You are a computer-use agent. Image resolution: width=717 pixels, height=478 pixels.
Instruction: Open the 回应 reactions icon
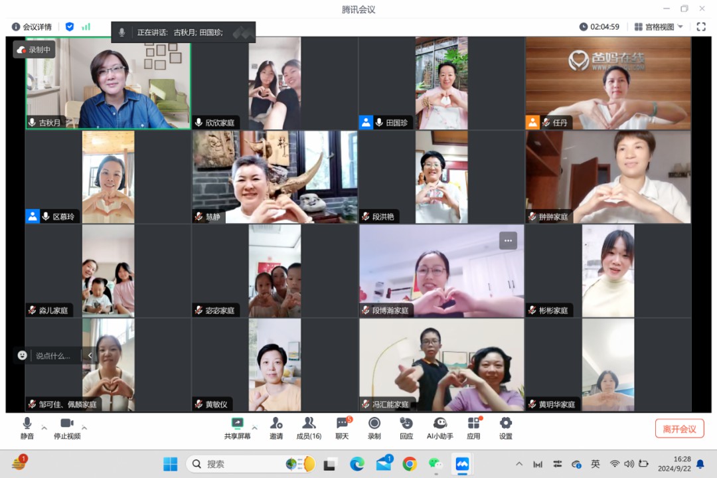[x=406, y=424]
